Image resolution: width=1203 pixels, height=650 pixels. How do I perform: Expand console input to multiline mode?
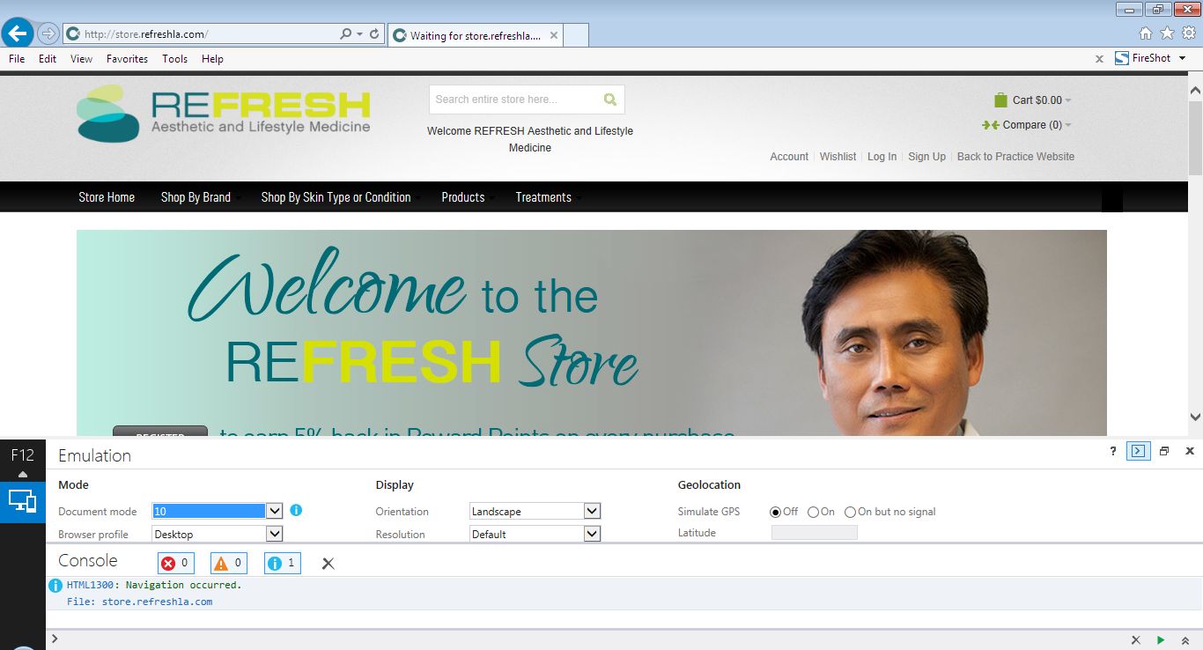1185,640
